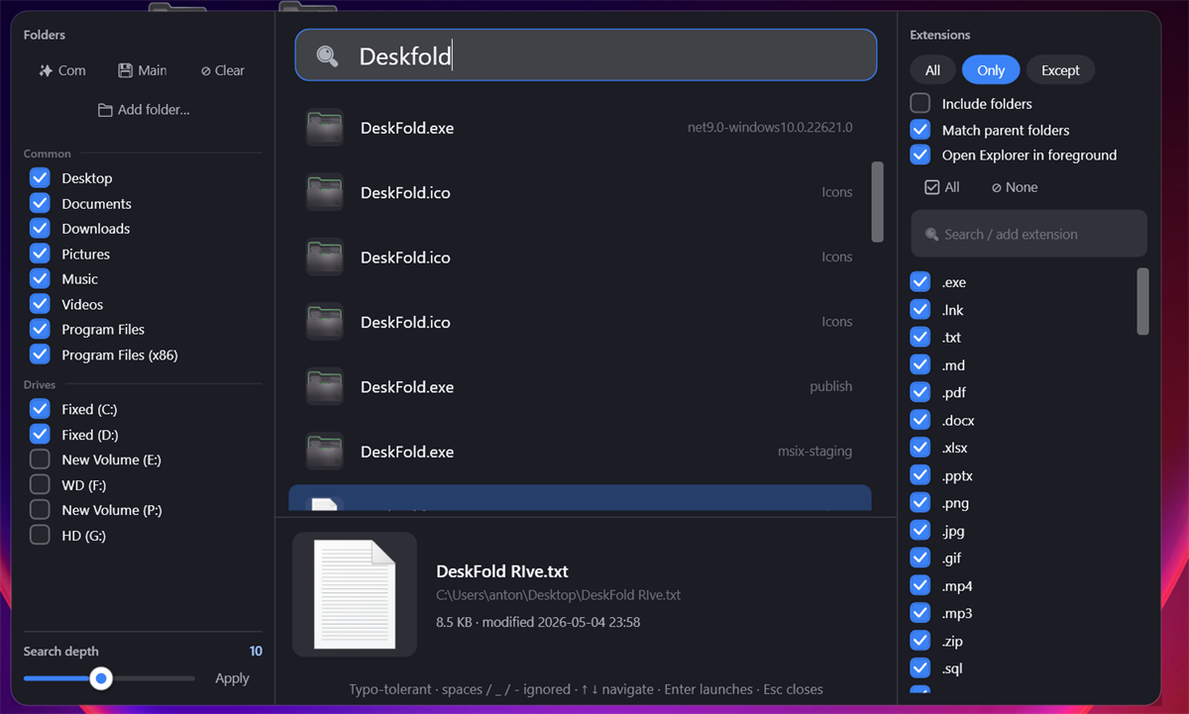This screenshot has width=1189, height=714.
Task: Click the net9.0-windows10.0.22621.0 folder label
Action: click(770, 128)
